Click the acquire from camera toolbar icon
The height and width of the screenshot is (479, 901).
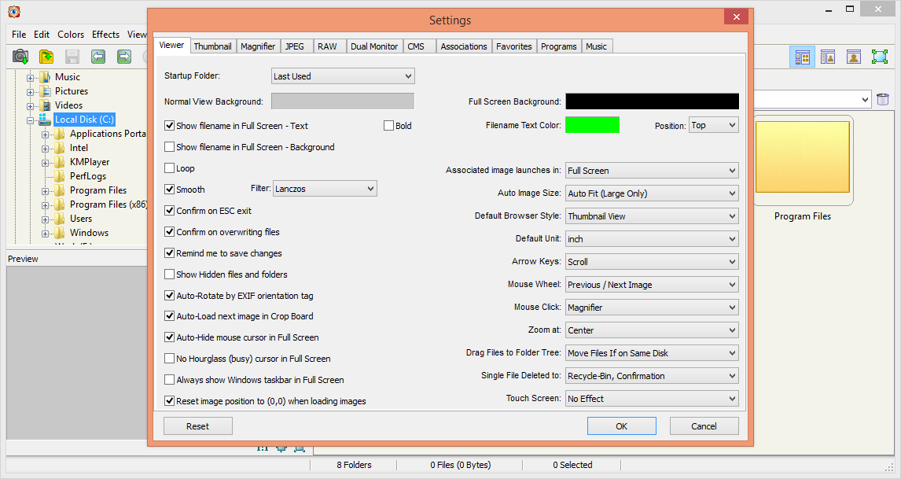[20, 57]
